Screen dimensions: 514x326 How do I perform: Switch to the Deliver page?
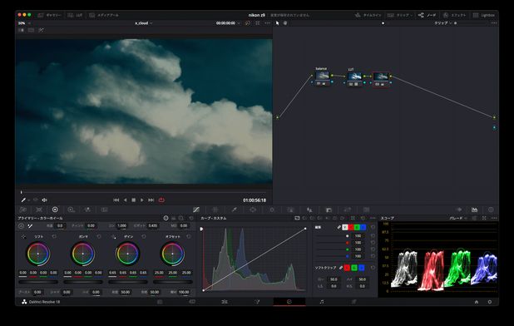point(353,302)
